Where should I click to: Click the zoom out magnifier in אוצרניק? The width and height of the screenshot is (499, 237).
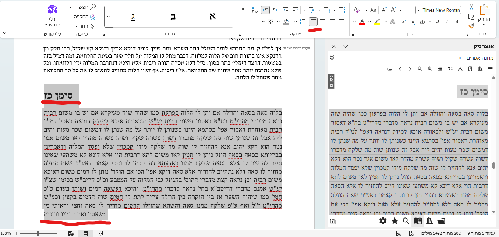[x=420, y=69]
